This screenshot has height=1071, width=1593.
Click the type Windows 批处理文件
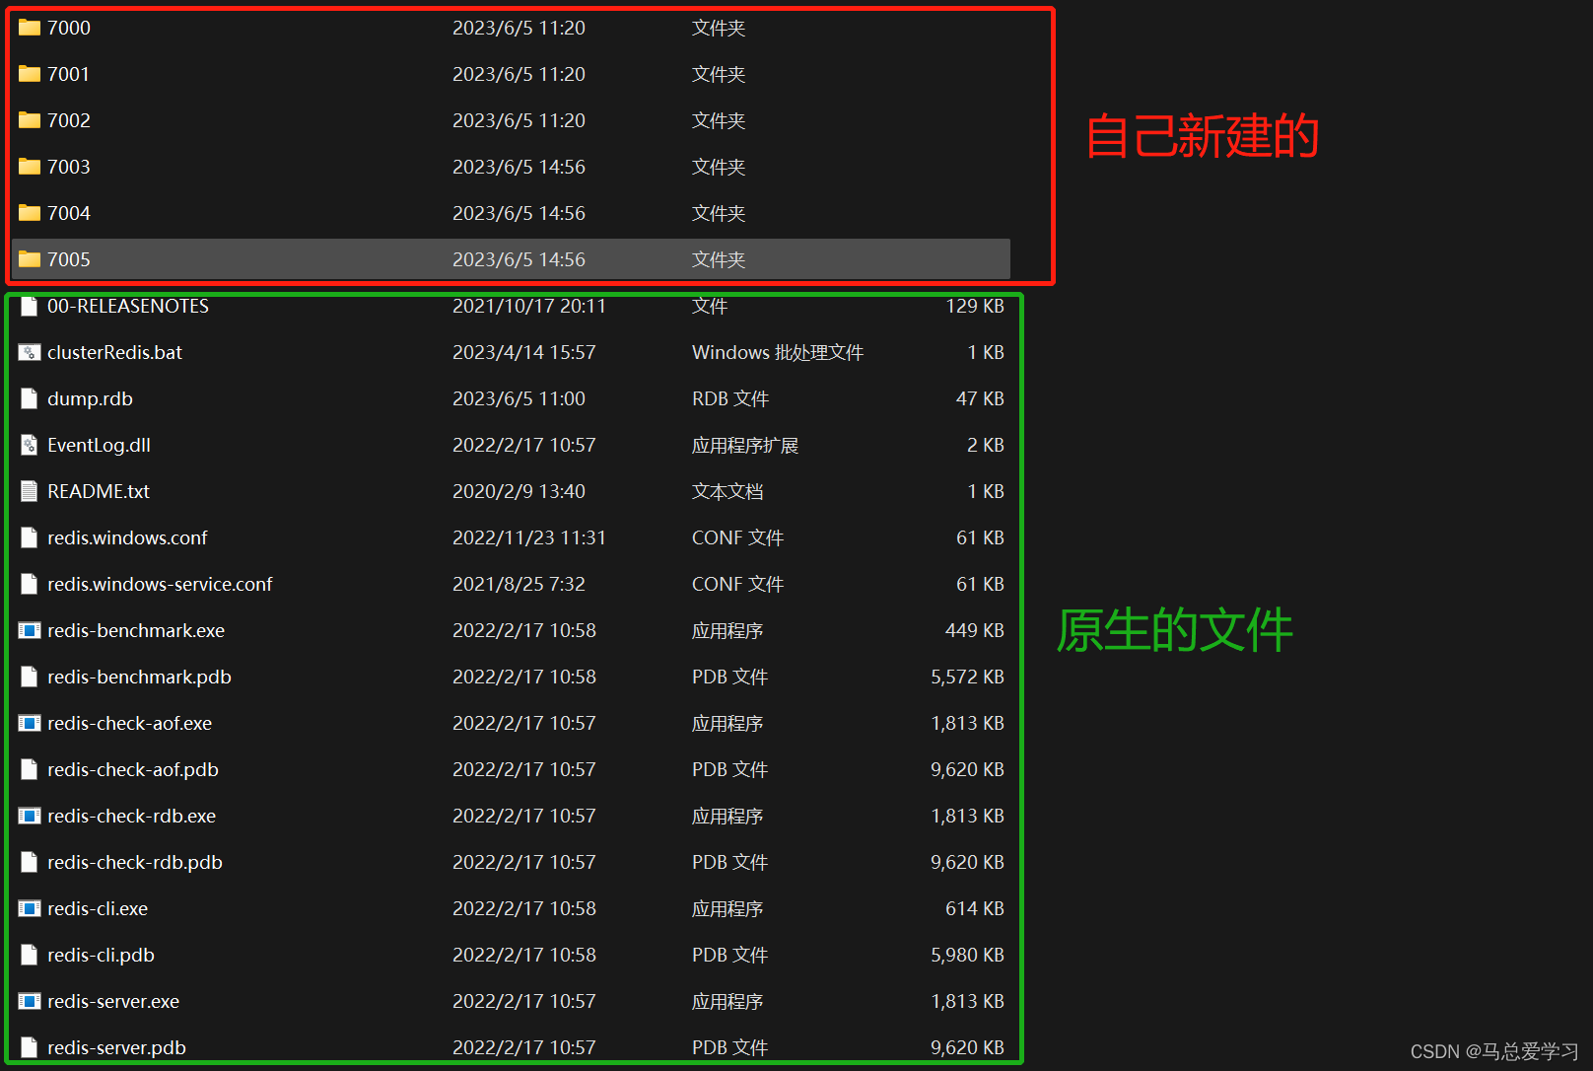778,352
